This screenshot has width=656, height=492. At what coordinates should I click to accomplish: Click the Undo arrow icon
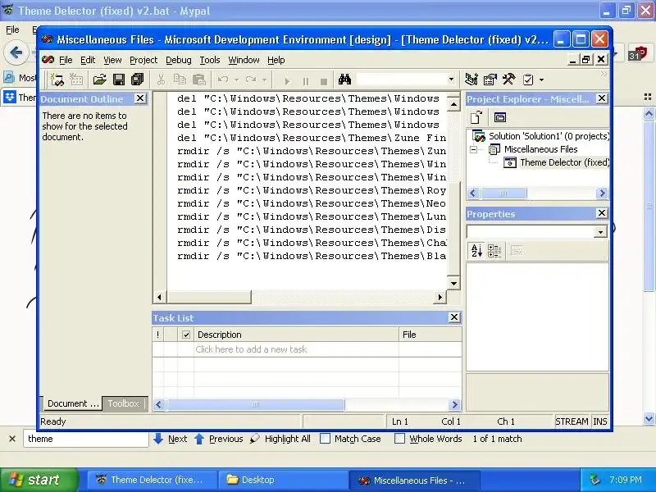[x=223, y=80]
